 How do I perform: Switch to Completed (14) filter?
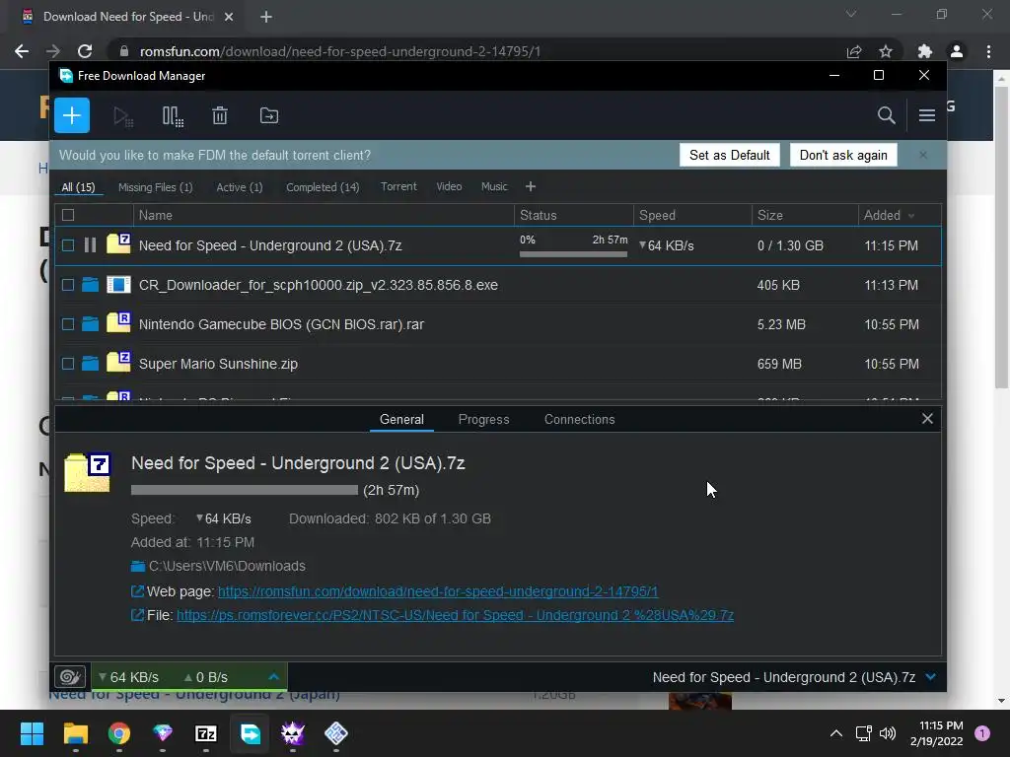(323, 187)
